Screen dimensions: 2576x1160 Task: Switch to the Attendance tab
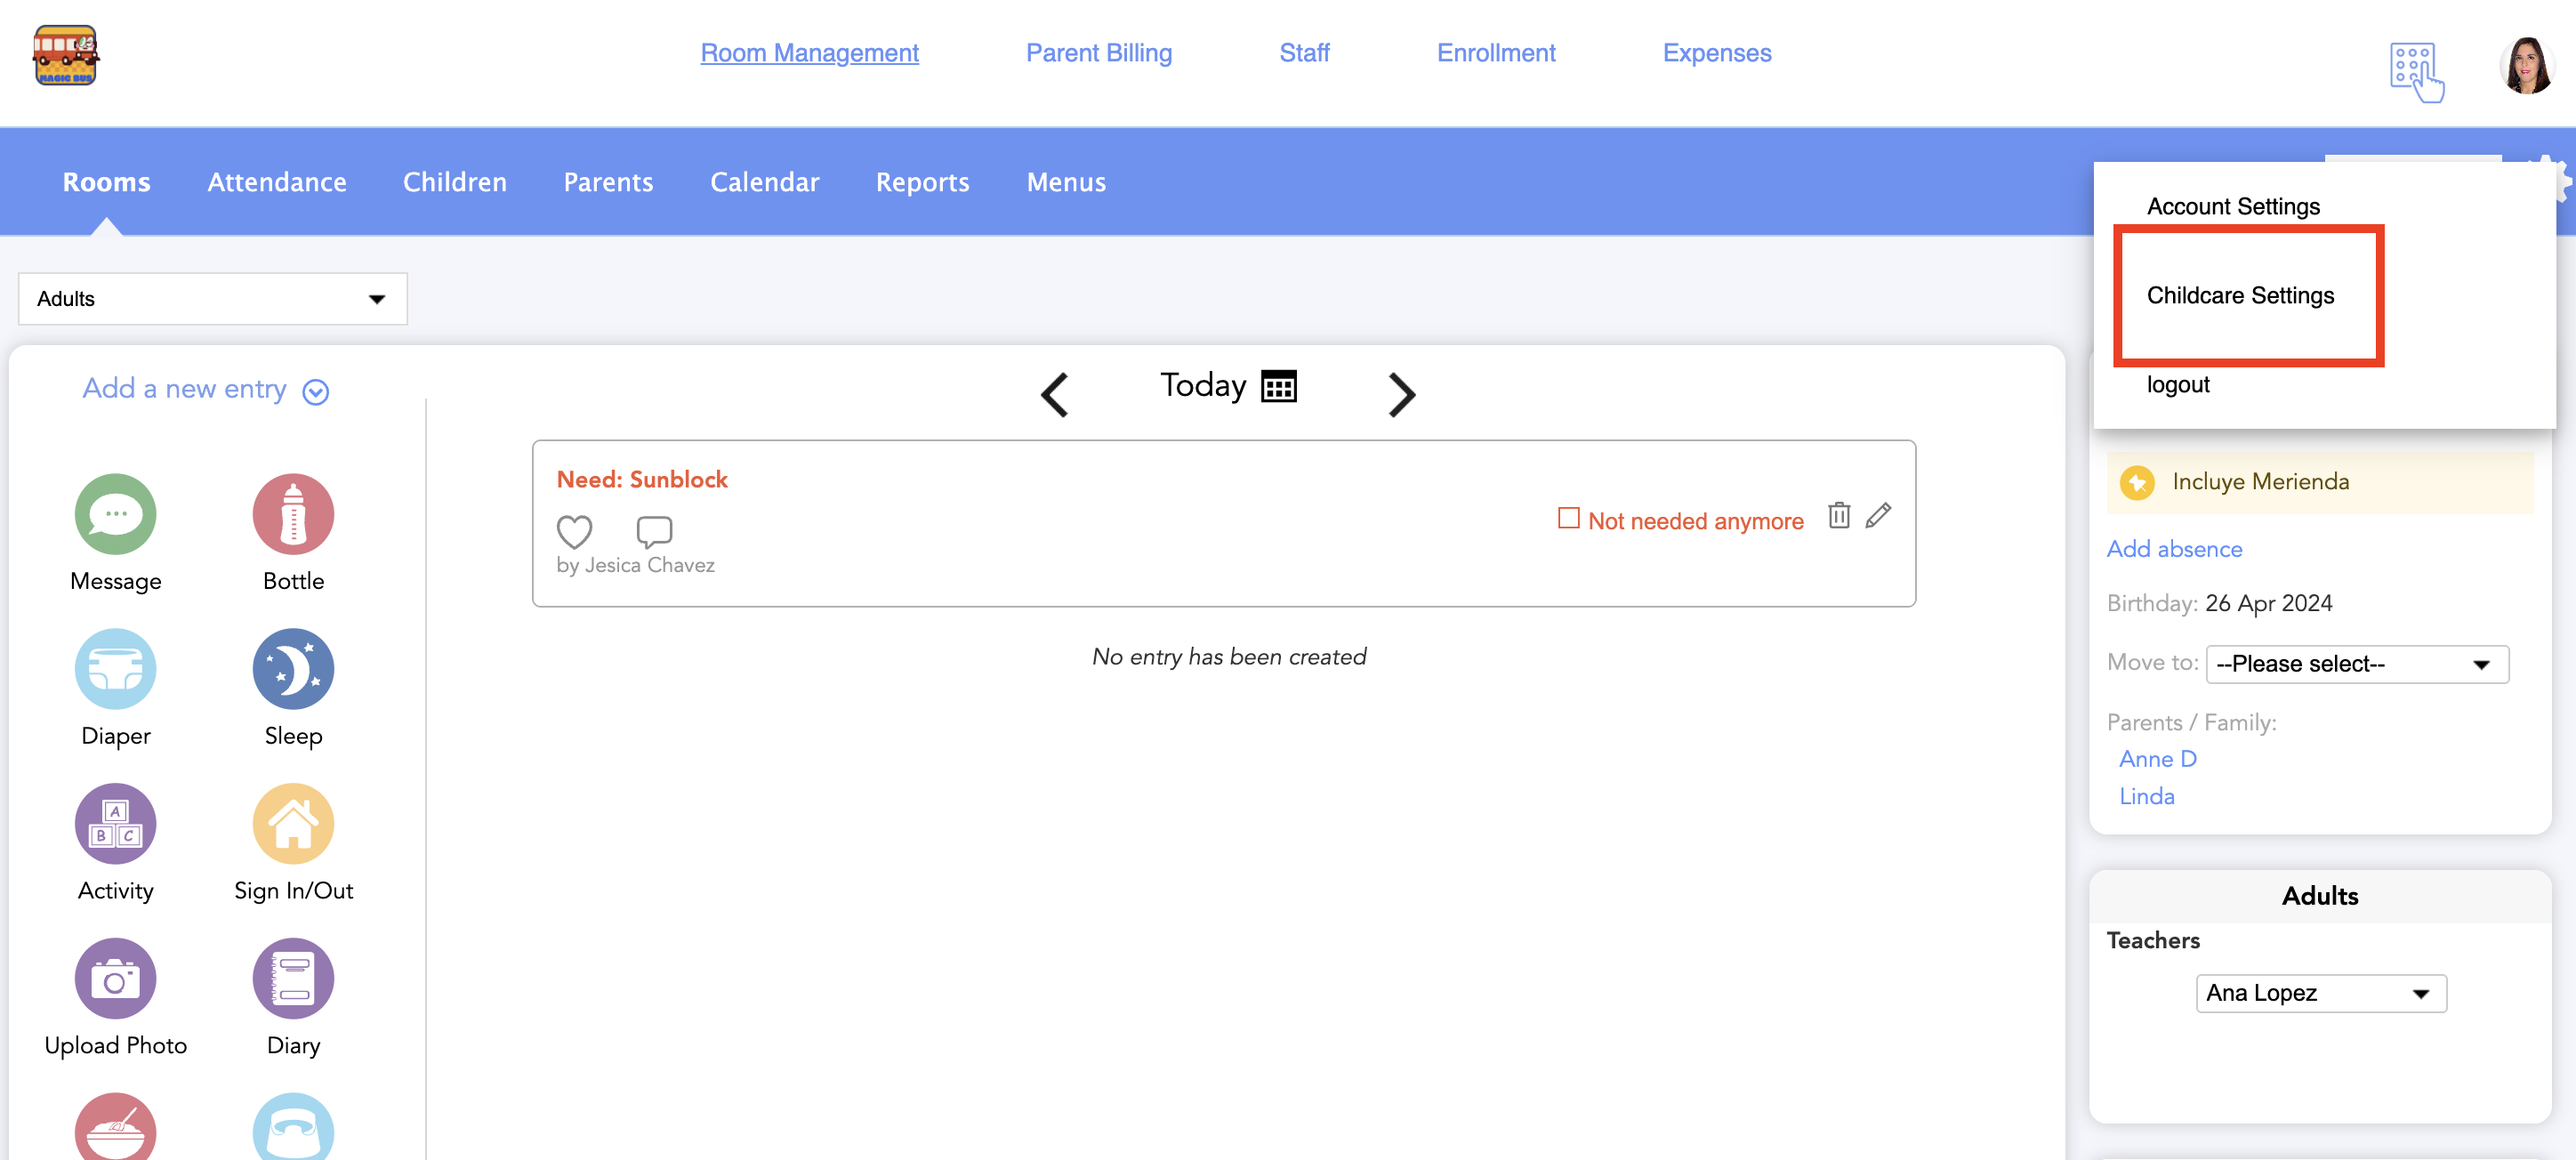[x=277, y=182]
